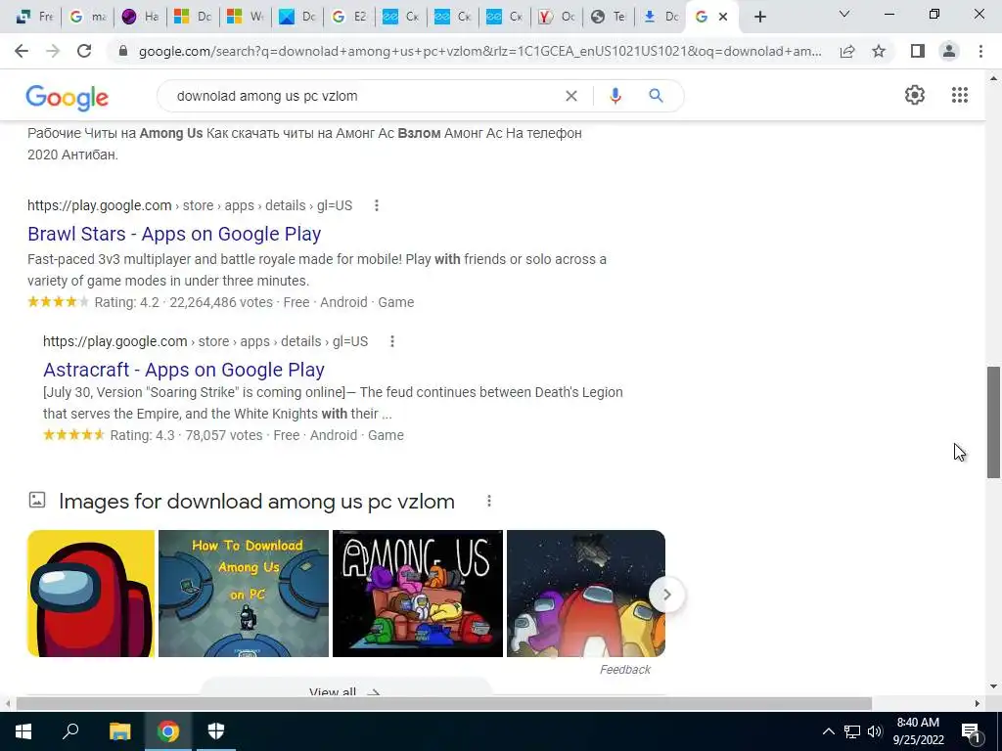Open File Explorer from the taskbar

coord(119,731)
